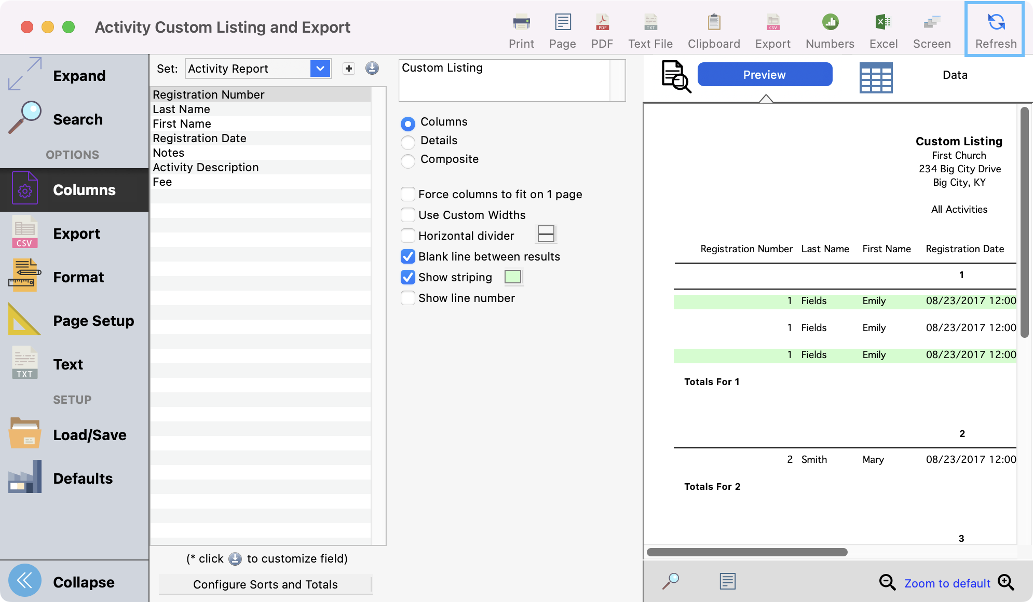Click the plus icon beside Set
The height and width of the screenshot is (602, 1033).
(349, 69)
